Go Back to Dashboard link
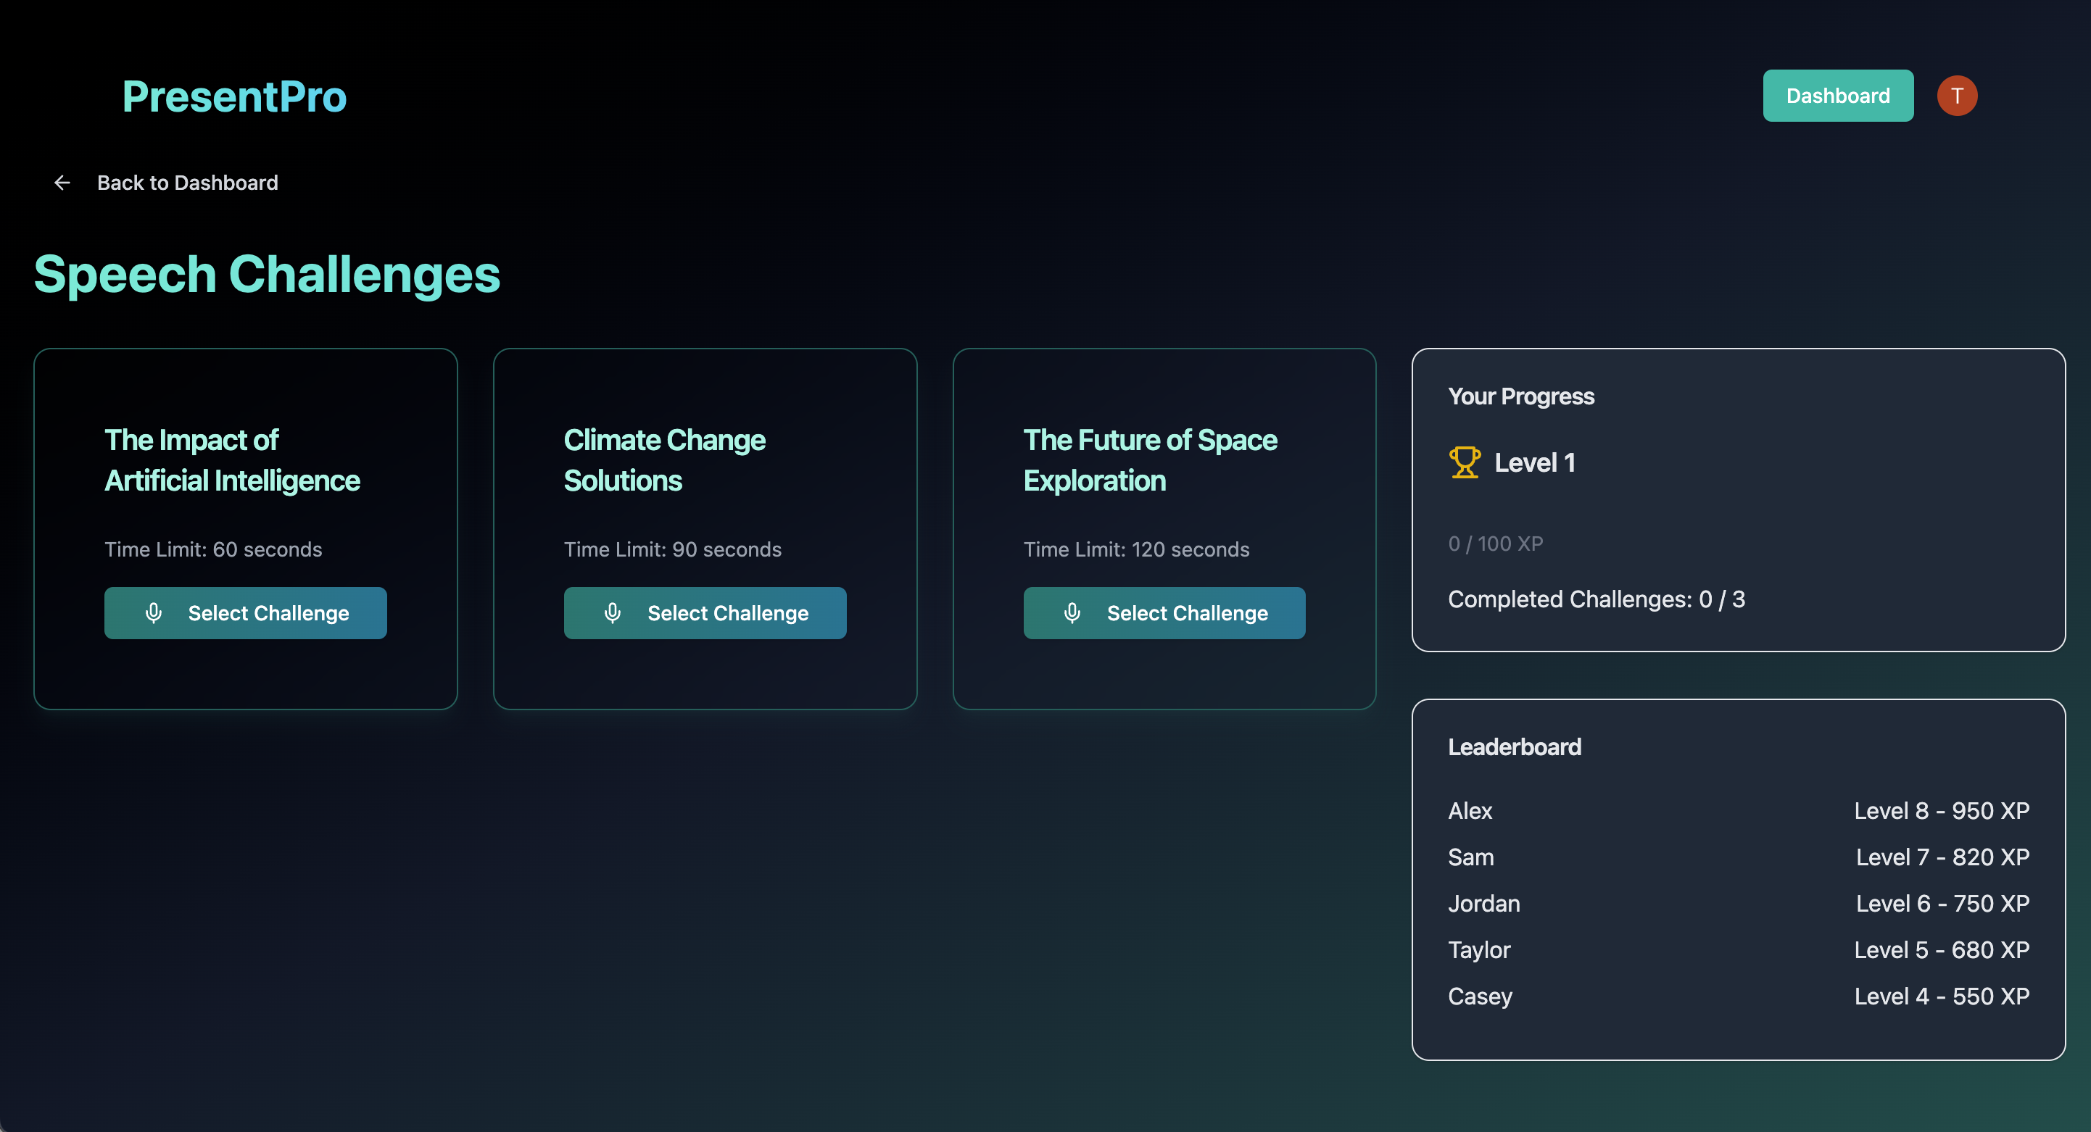Viewport: 2091px width, 1132px height. point(187,183)
